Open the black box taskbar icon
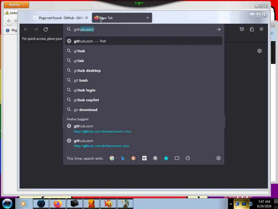278x209 pixels. point(74,204)
